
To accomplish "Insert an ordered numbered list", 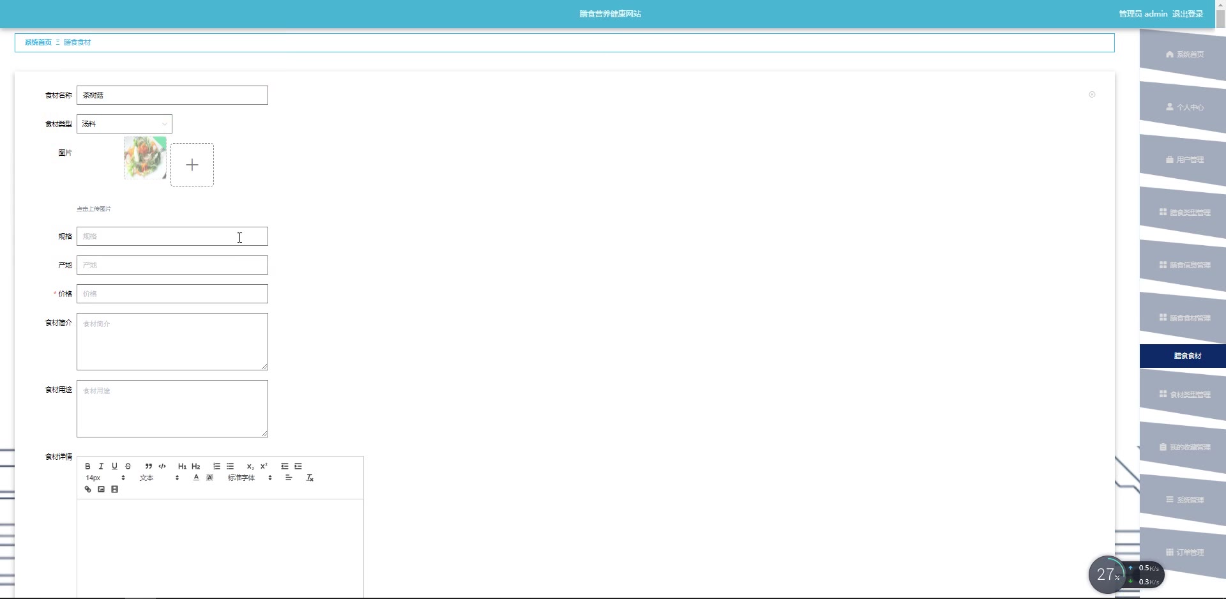I will pos(216,466).
